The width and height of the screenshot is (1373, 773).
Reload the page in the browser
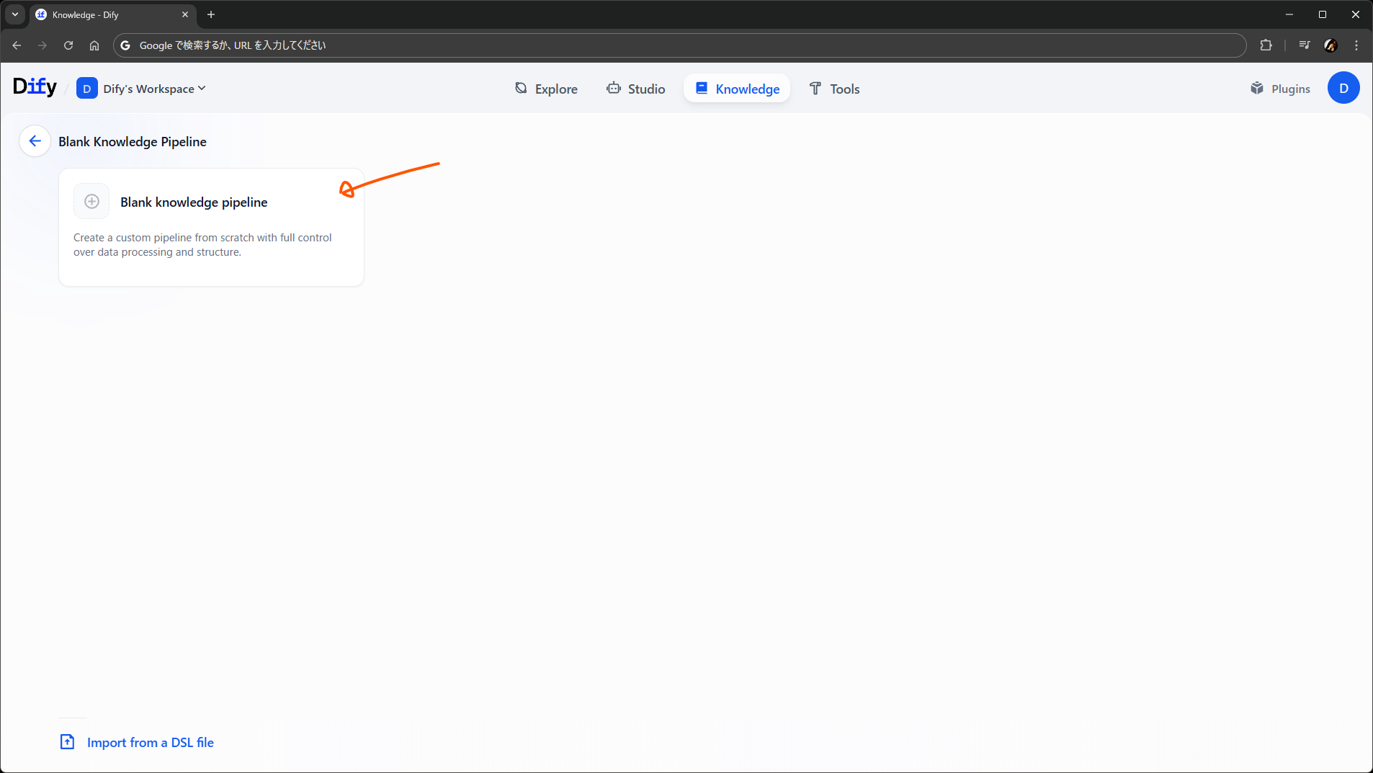[68, 45]
